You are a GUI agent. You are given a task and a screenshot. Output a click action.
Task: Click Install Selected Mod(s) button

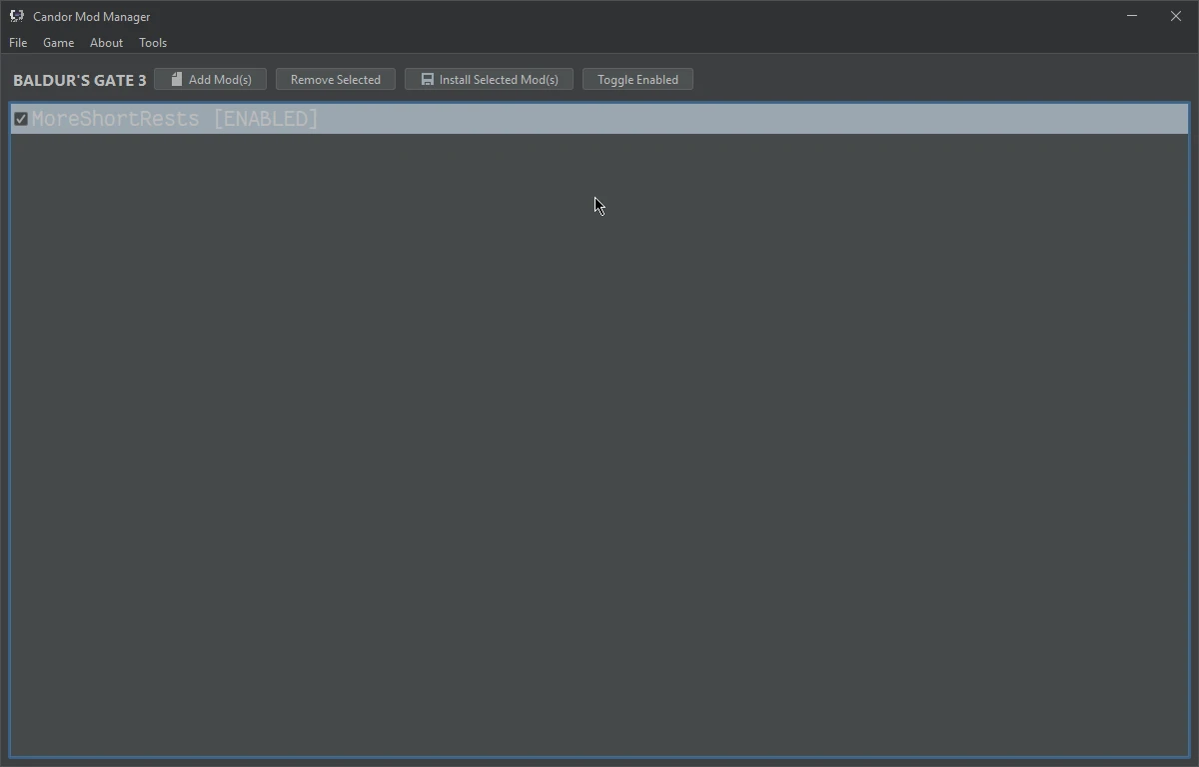[489, 80]
